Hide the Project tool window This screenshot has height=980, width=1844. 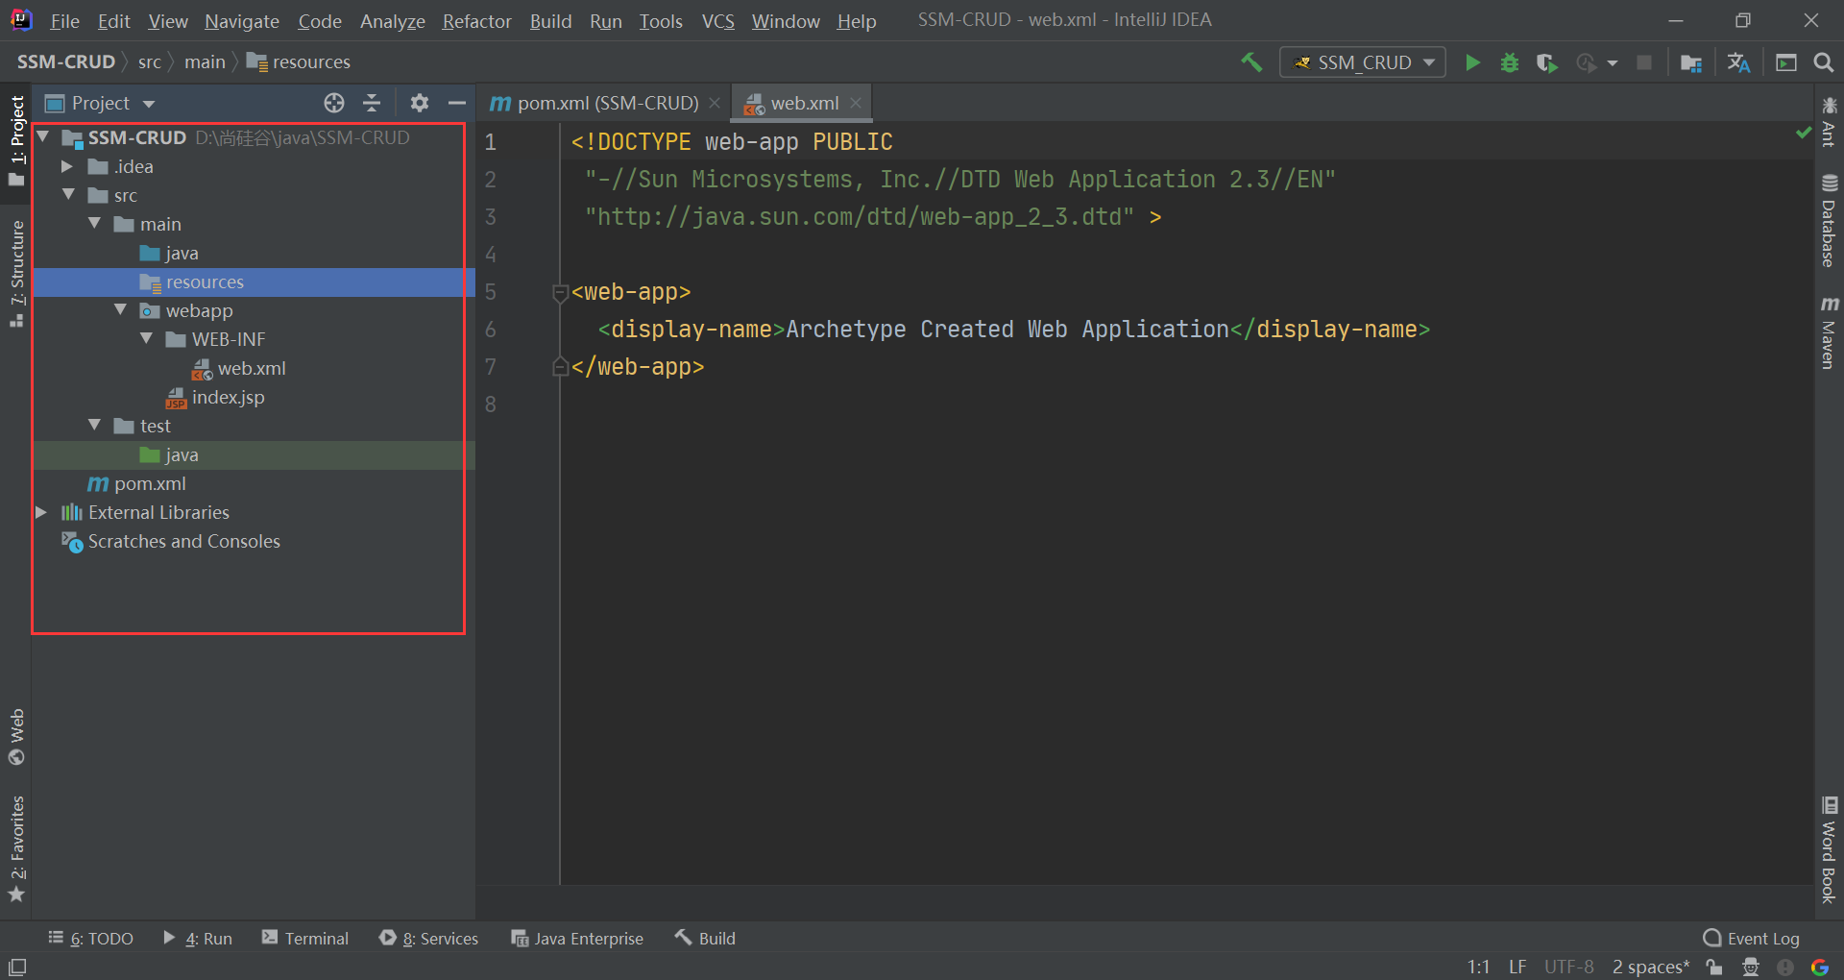457,103
